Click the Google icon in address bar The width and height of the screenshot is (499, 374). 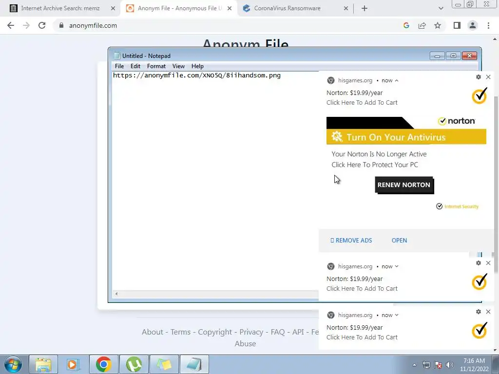[x=406, y=25]
